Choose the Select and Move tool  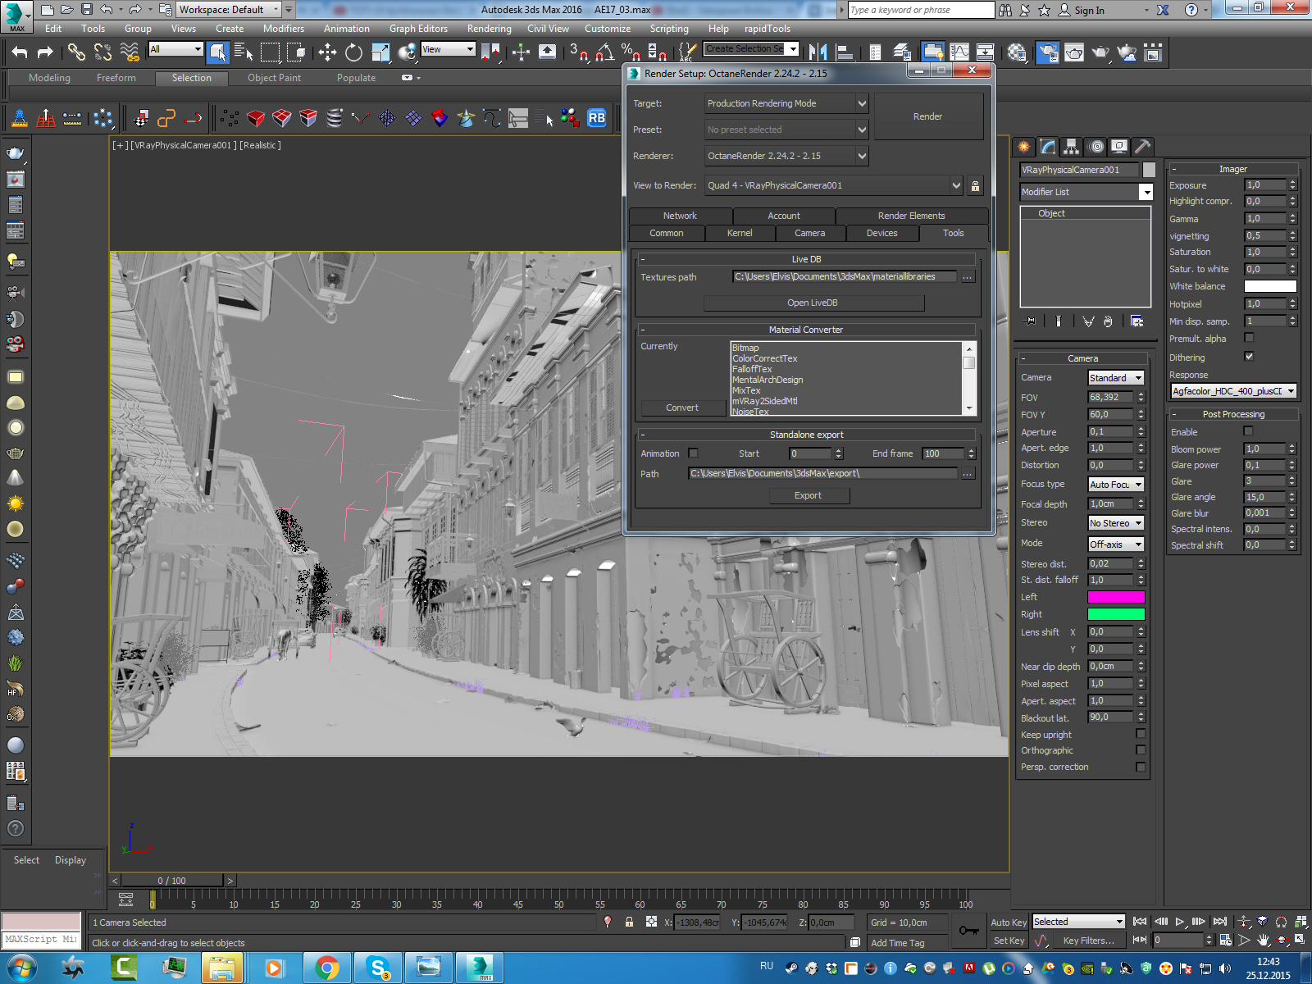(x=327, y=52)
